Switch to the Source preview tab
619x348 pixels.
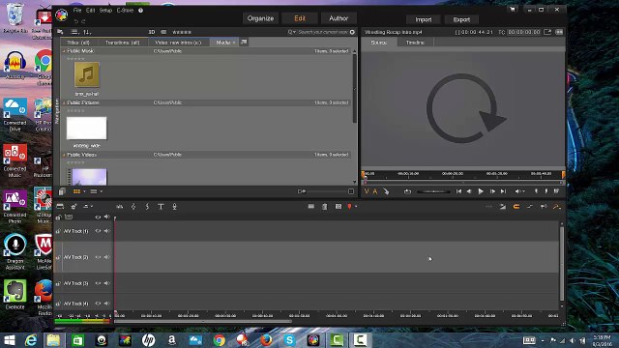click(378, 43)
